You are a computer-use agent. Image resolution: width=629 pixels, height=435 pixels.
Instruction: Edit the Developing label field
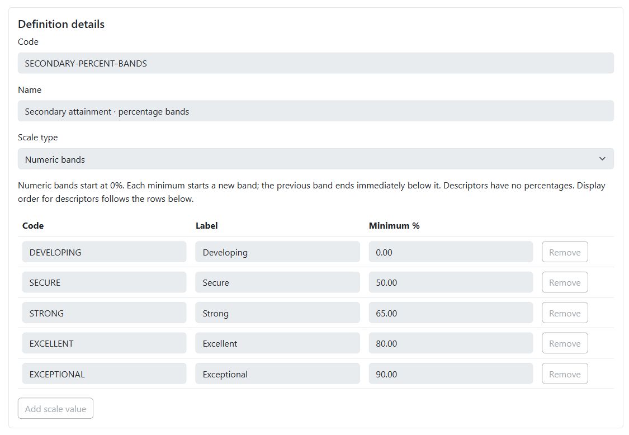(x=277, y=252)
